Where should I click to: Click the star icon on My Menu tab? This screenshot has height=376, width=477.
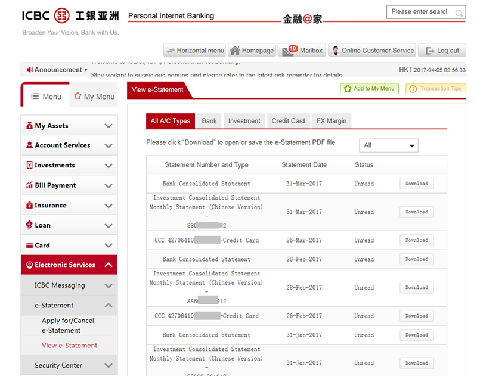(78, 95)
